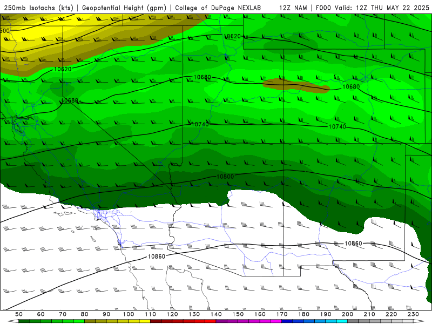Pick the darkest green swatch in the color bar
Image resolution: width=432 pixels, height=324 pixels.
(24, 321)
